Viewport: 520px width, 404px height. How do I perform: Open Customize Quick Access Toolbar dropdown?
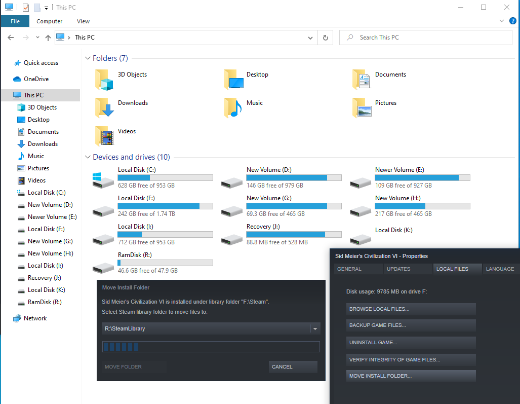point(47,8)
